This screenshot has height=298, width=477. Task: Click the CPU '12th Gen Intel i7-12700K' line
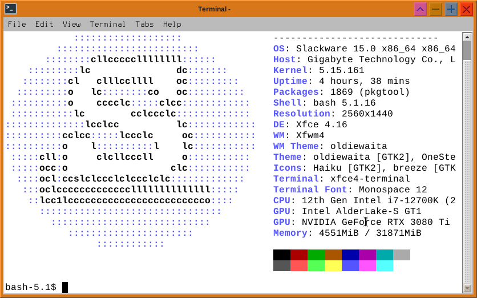(364, 200)
